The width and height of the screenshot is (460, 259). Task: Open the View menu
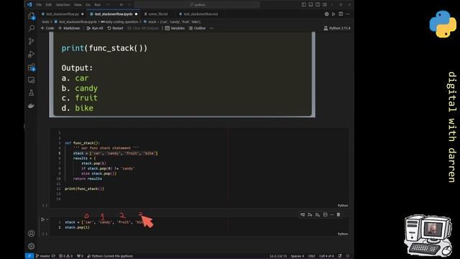click(x=78, y=5)
